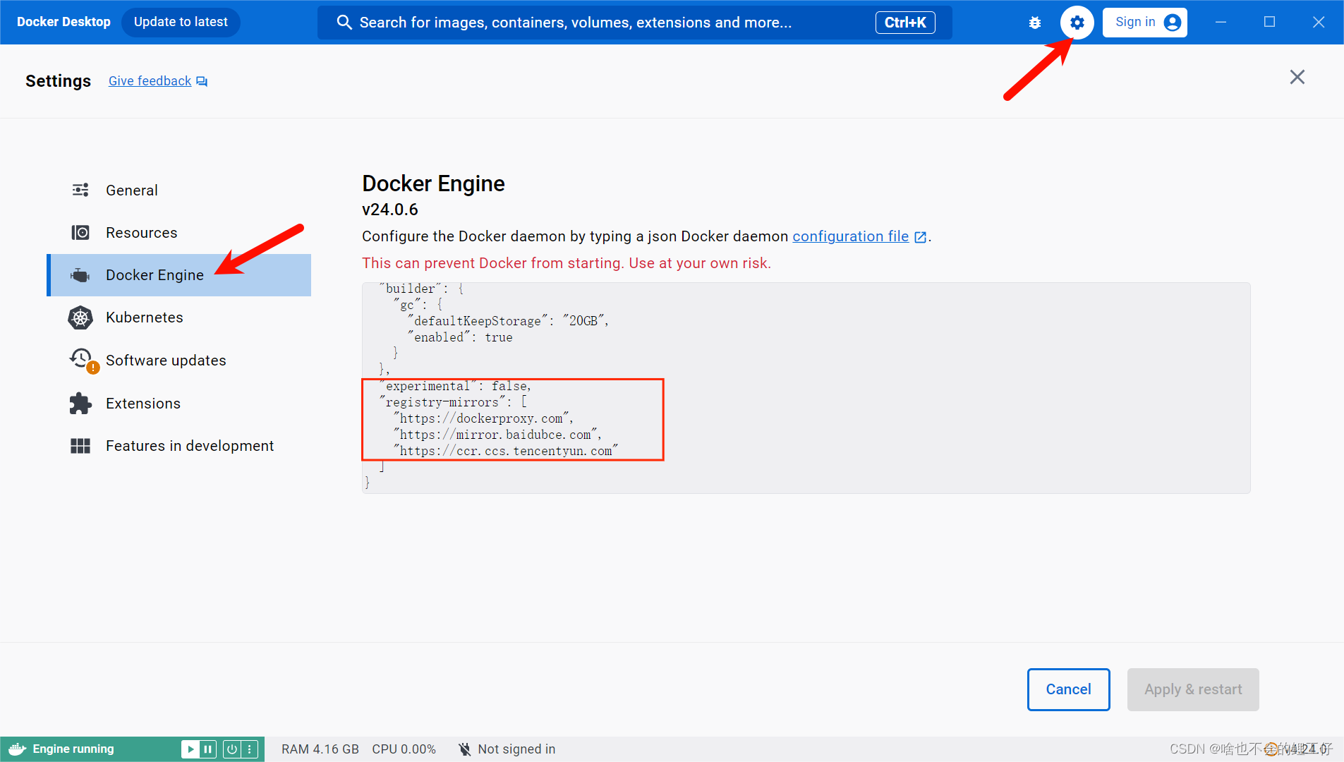Click the Docker Engine whale icon in sidebar
Image resolution: width=1344 pixels, height=762 pixels.
tap(80, 274)
